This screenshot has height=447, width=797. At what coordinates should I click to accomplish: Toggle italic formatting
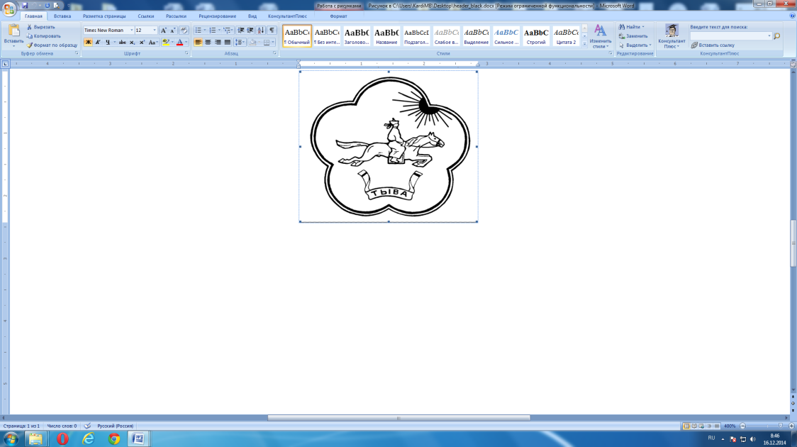tap(98, 43)
